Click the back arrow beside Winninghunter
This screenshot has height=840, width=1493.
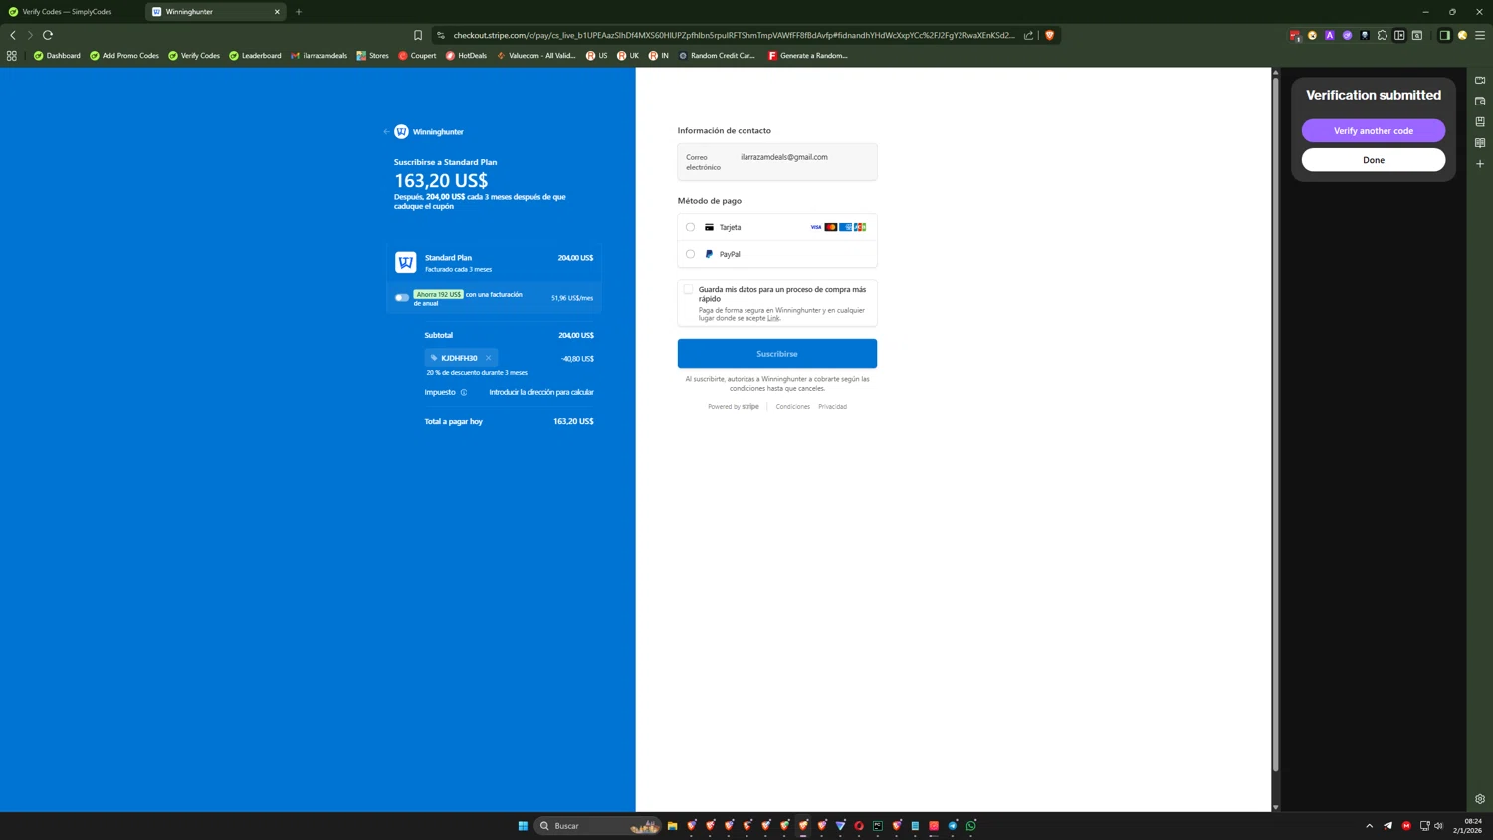pos(386,131)
